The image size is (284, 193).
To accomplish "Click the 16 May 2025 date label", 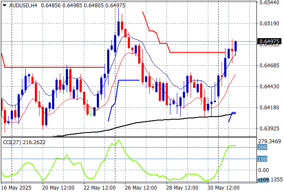I will point(16,188).
